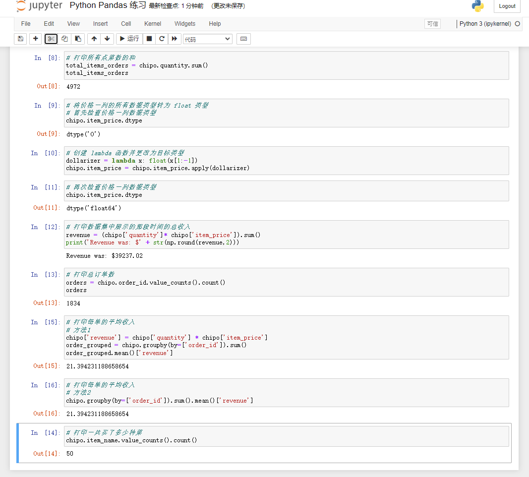Open the cell type dropdown 代码
Viewport: 529px width, 477px height.
207,39
